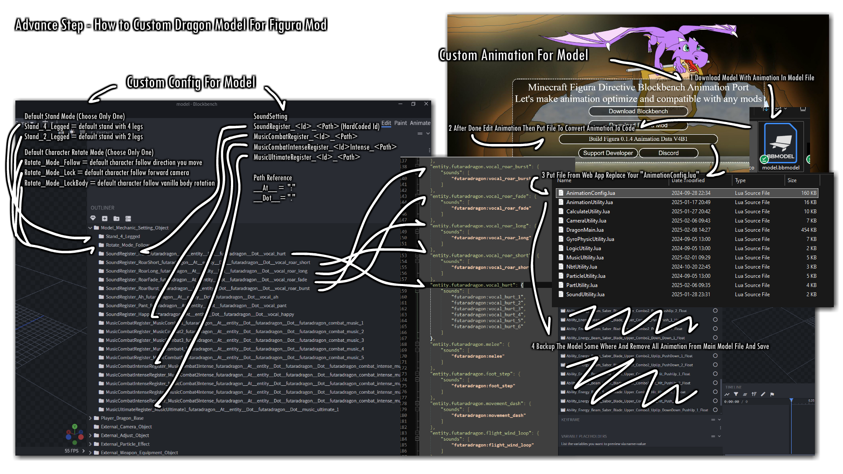
Task: Select the GyroPhysicUtility.lua file row
Action: click(688, 239)
